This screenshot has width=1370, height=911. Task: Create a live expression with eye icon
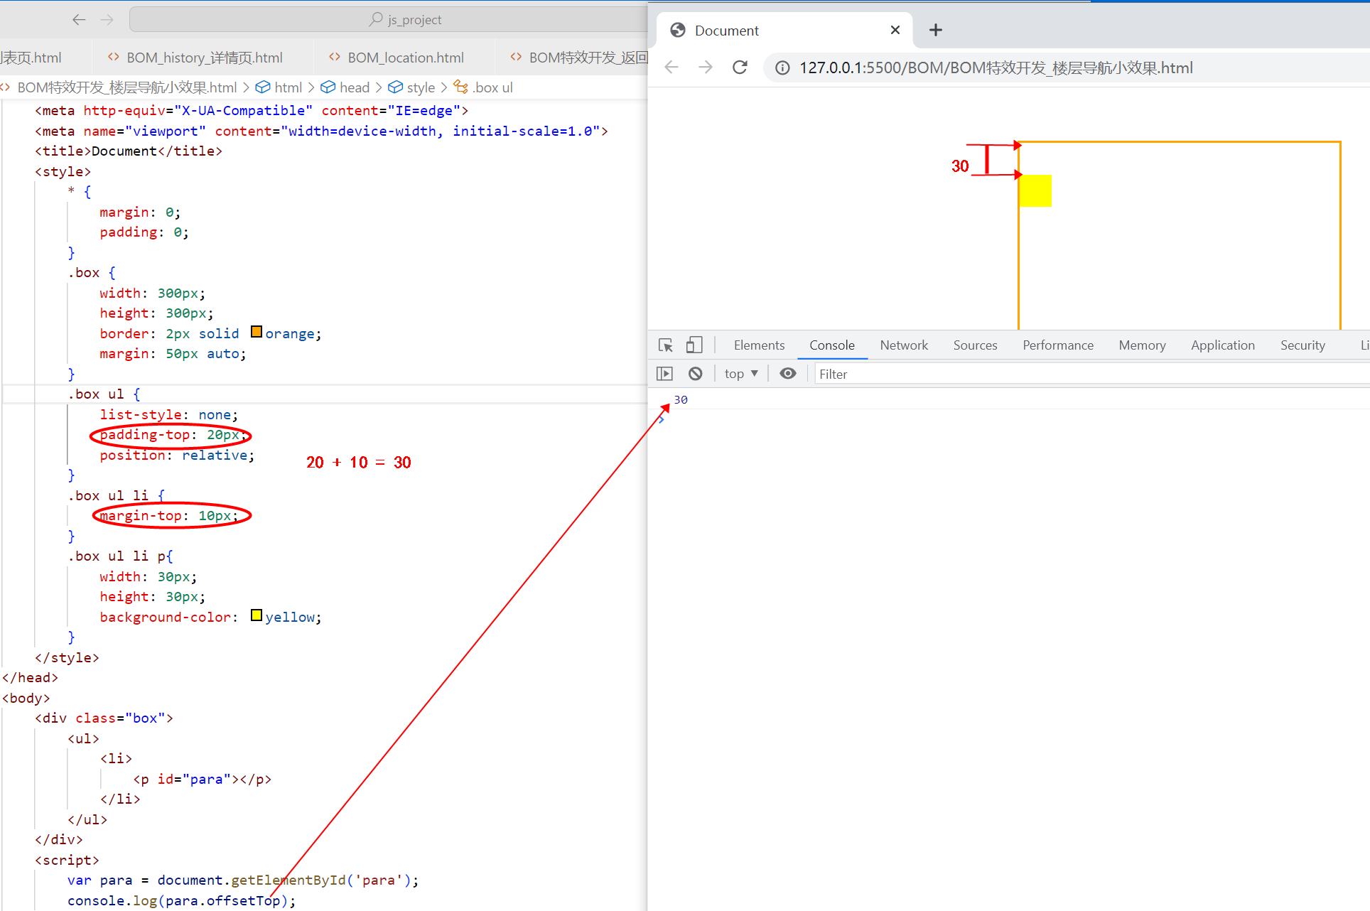click(x=788, y=374)
